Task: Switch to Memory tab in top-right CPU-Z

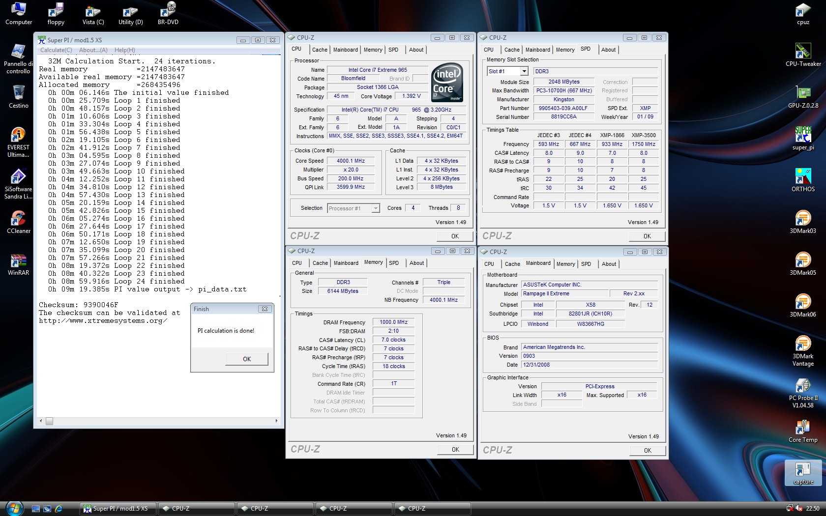Action: (x=565, y=50)
